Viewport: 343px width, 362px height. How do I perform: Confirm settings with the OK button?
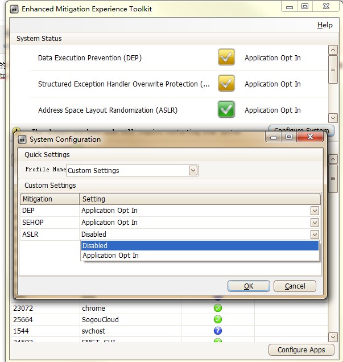tap(249, 286)
